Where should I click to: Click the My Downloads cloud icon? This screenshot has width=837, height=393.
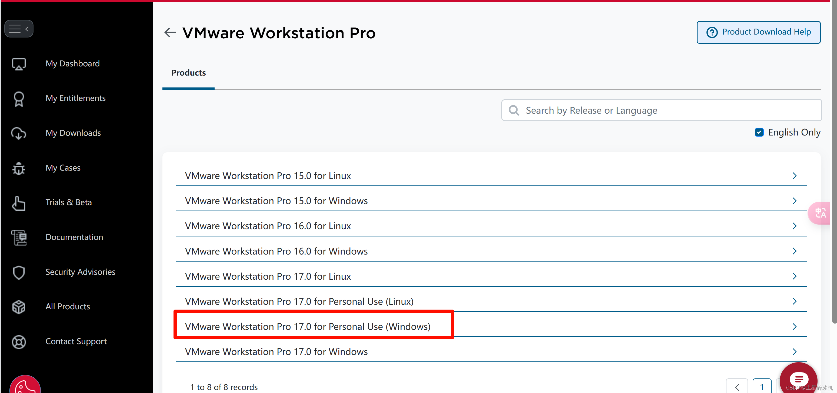(x=19, y=133)
